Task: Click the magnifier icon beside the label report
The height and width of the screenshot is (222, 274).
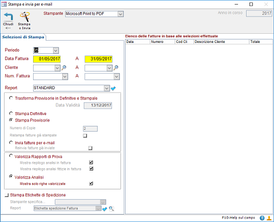Action: (111, 209)
